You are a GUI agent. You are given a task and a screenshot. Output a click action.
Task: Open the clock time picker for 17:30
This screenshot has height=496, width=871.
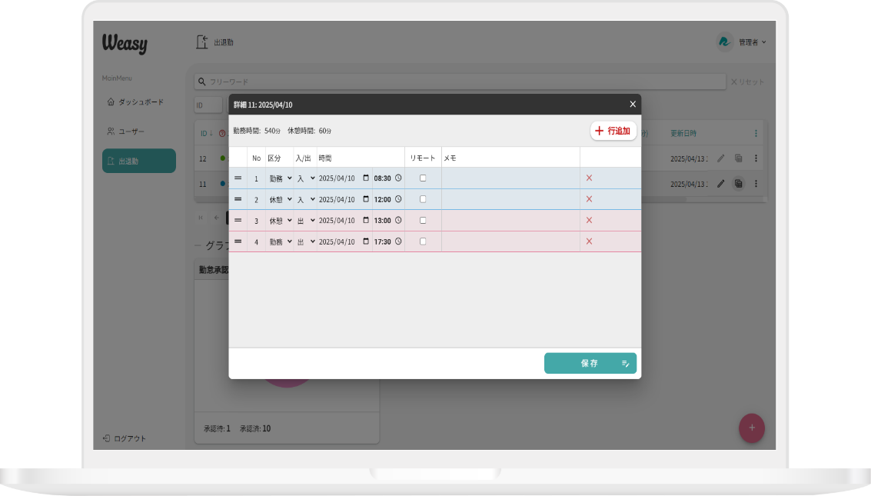(x=398, y=241)
